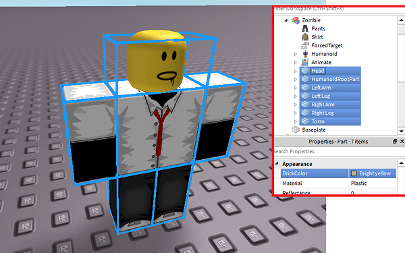Image resolution: width=405 pixels, height=253 pixels.
Task: Click the Reflectance property name
Action: (296, 192)
